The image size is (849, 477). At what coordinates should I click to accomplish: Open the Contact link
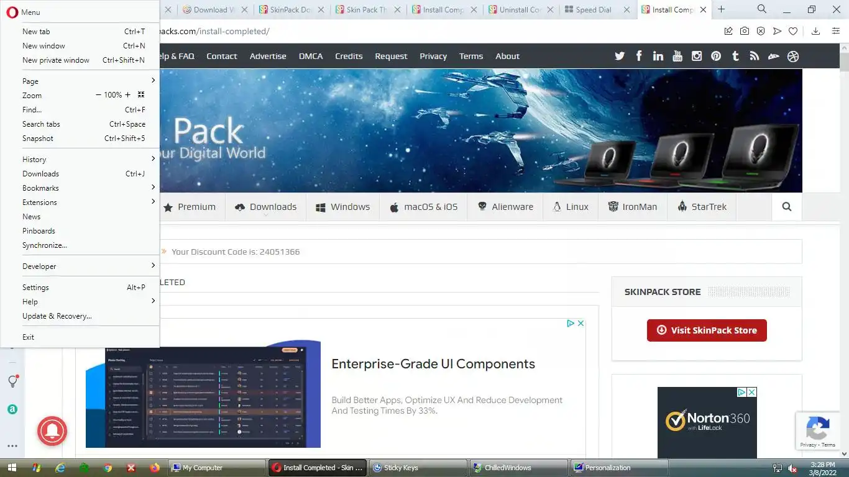click(x=222, y=56)
